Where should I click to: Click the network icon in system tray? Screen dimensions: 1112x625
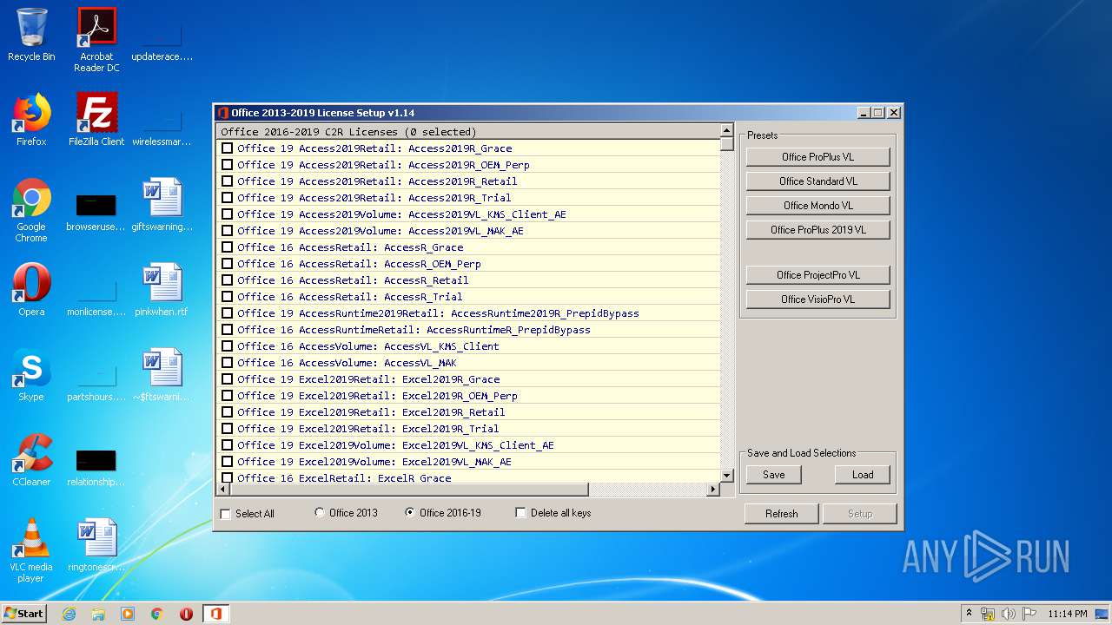(989, 614)
